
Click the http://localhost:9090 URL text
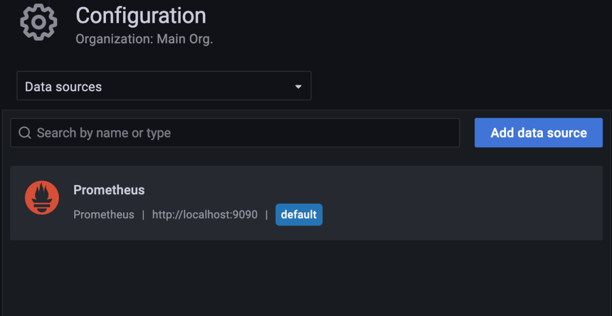205,215
